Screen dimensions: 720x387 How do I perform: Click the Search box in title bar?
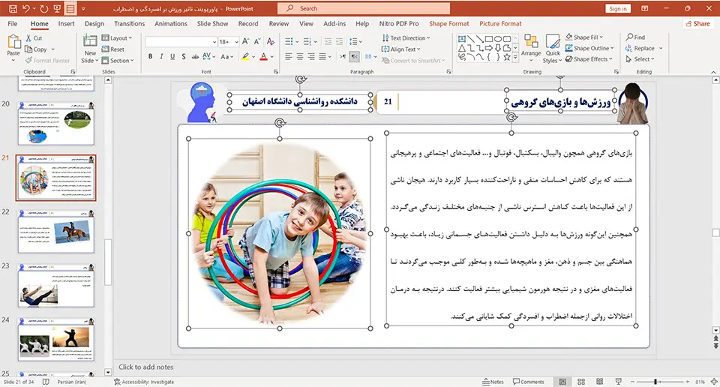click(364, 8)
